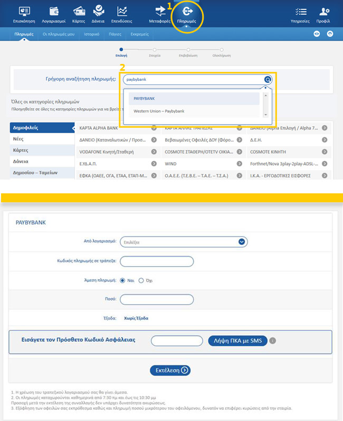Open the Επενδύσεις investments chart icon
Viewport: 343px width, 421px height.
pos(122,11)
